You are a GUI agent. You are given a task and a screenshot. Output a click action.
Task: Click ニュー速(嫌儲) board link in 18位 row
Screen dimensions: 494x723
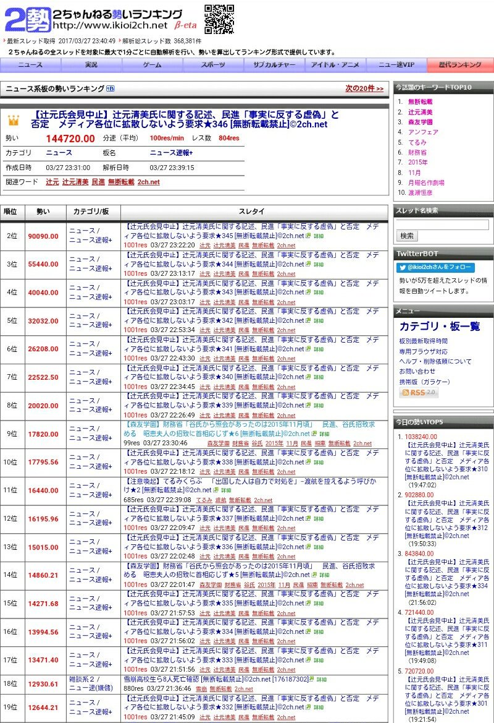tap(91, 688)
